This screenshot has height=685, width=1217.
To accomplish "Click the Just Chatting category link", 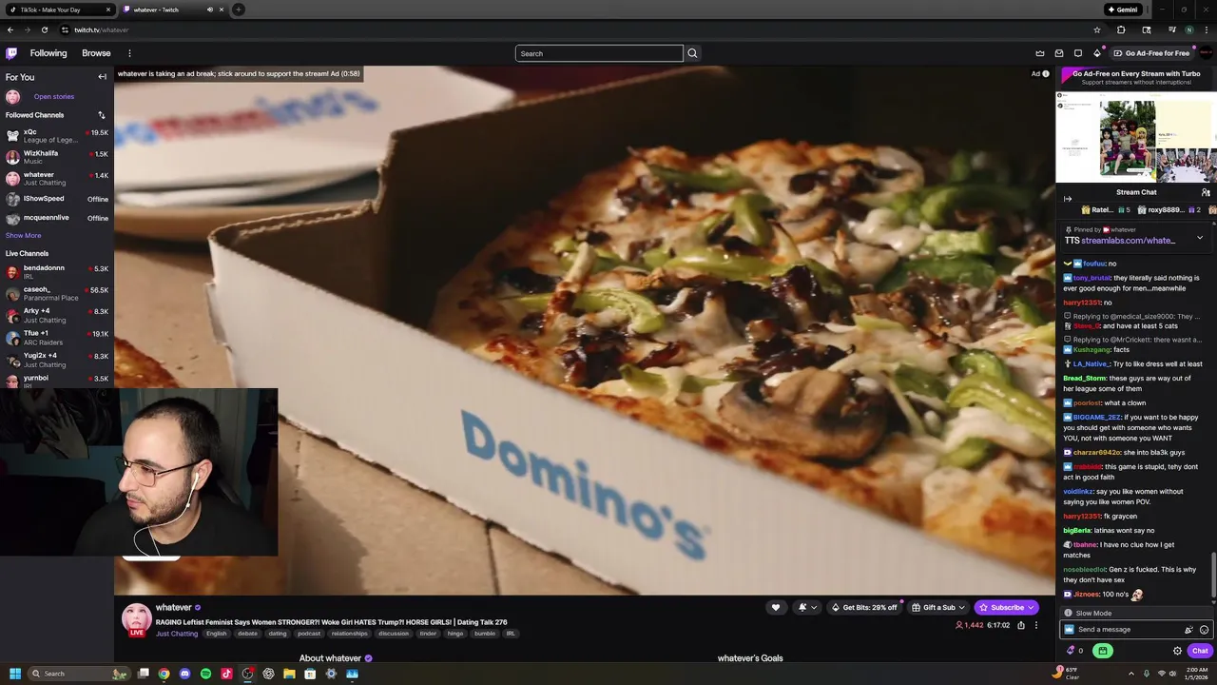I will [x=177, y=634].
